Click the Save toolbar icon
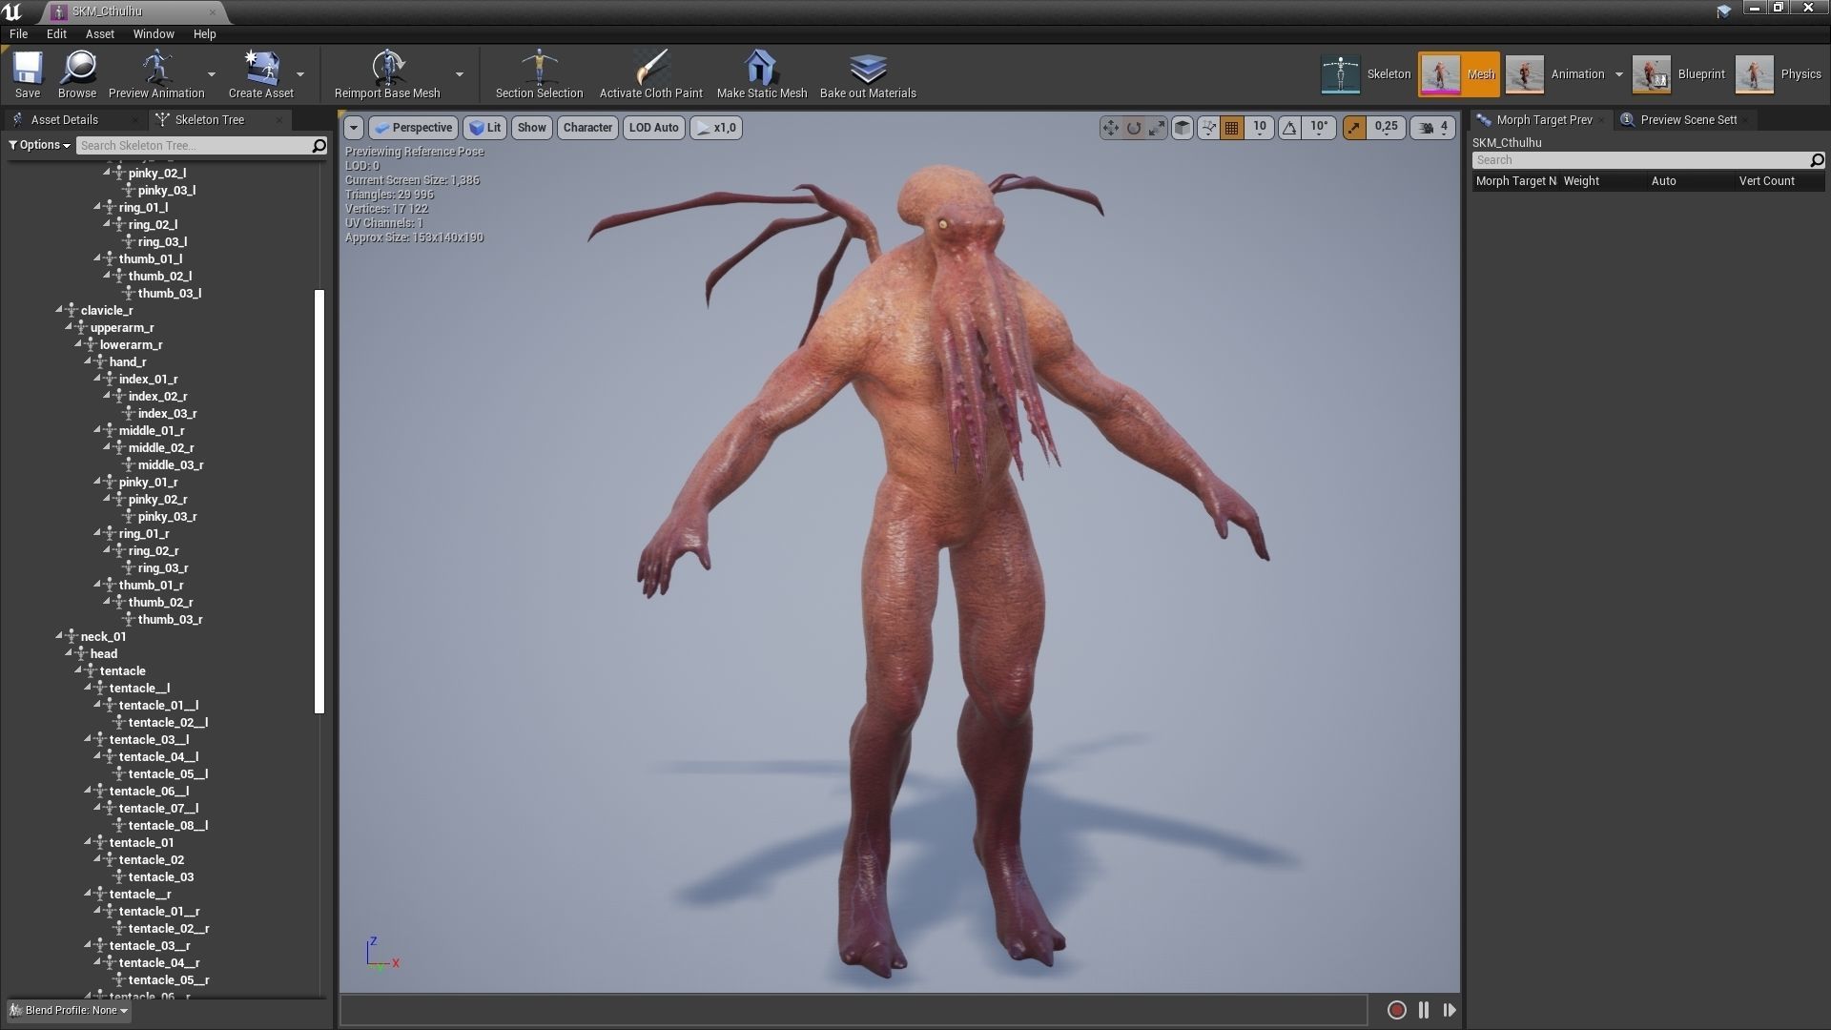 click(28, 74)
